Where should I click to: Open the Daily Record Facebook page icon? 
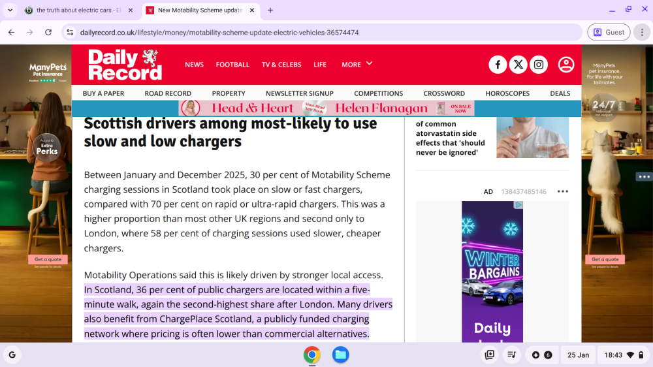pos(497,65)
